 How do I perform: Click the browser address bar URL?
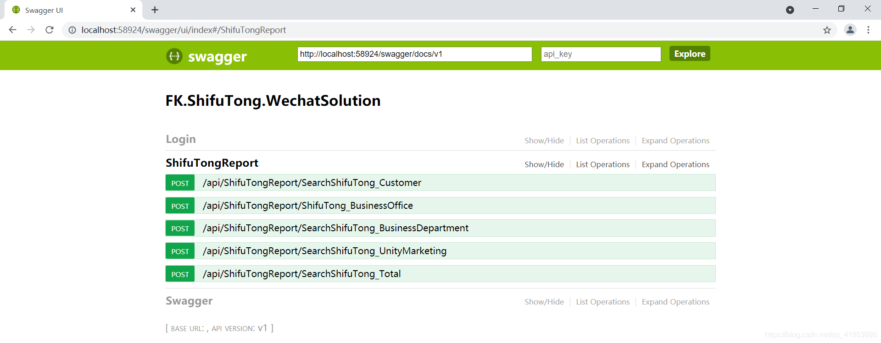(x=184, y=30)
